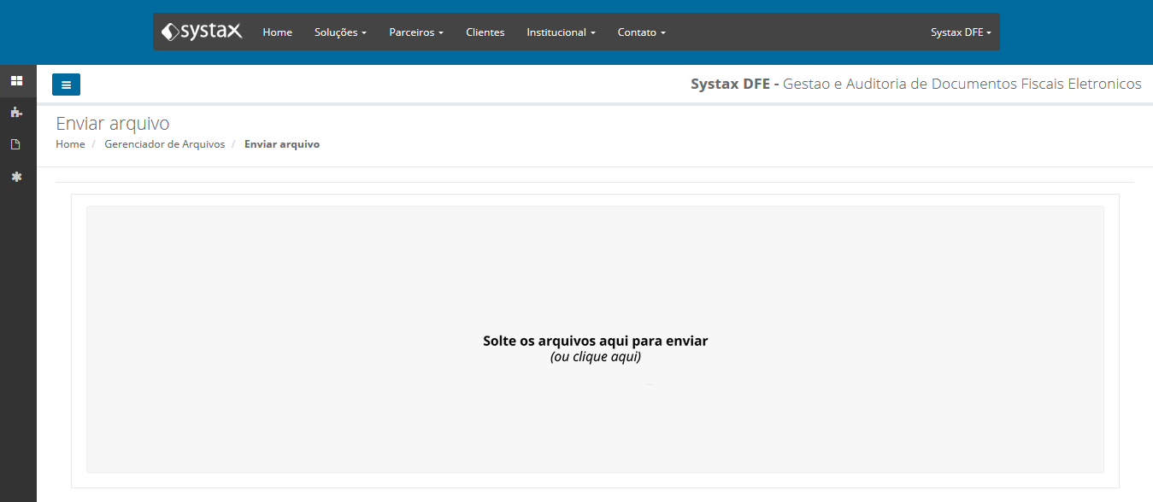
Task: Click the Systax DFE header title text
Action: point(915,84)
